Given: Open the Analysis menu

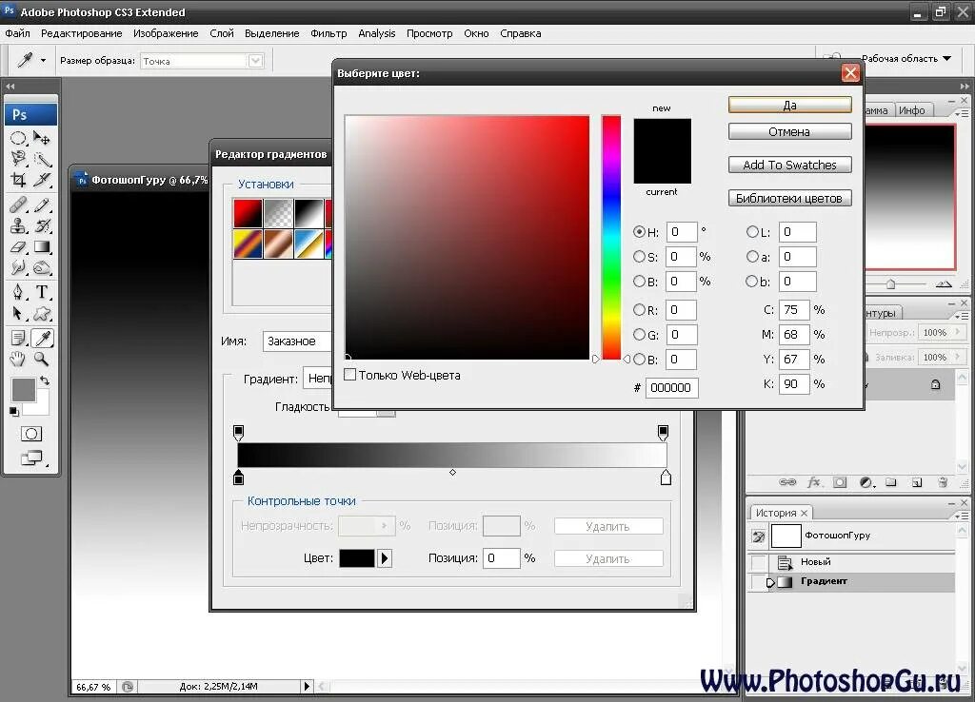Looking at the screenshot, I should (376, 33).
